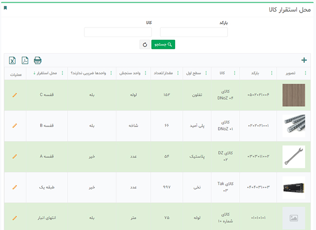316x230 pixels.
Task: Sort by واحد سنجش column header text
Action: tap(130, 73)
